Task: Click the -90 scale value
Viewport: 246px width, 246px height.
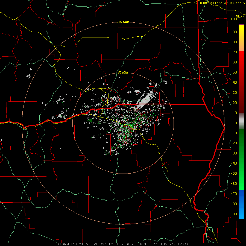Action: pos(234,214)
